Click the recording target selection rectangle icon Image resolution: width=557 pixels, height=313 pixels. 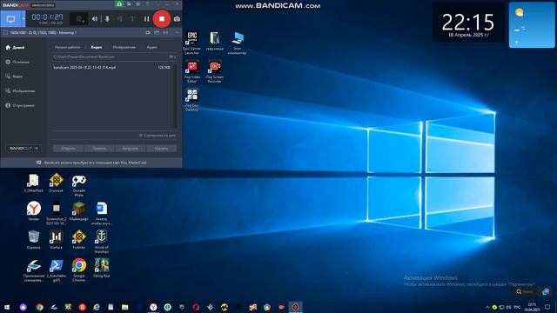click(x=5, y=33)
